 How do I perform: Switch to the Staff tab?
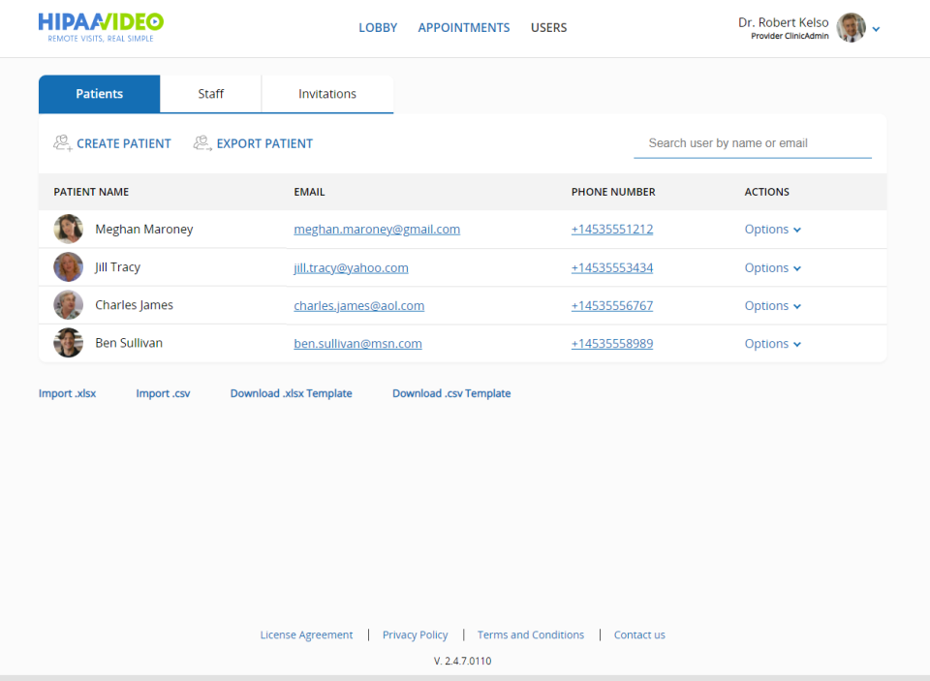tap(210, 94)
